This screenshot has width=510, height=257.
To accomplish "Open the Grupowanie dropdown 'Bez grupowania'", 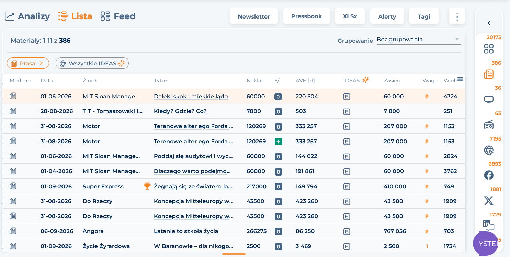I will tap(419, 40).
